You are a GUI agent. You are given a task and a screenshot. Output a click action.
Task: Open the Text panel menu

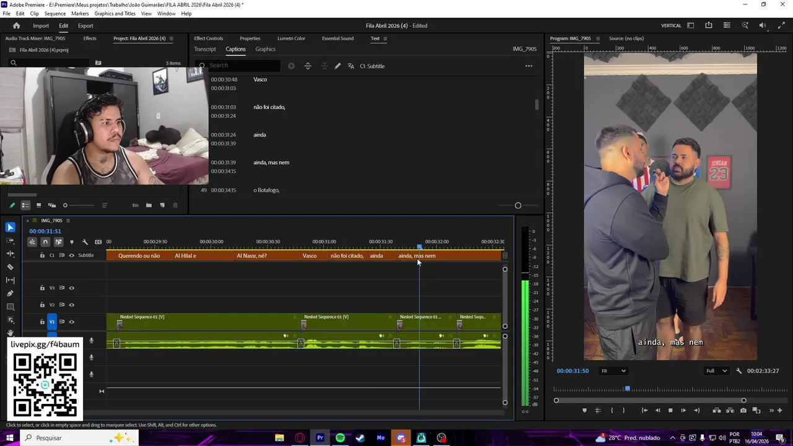click(385, 38)
